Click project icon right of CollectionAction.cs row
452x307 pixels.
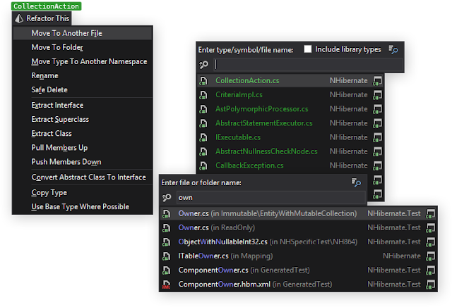378,80
